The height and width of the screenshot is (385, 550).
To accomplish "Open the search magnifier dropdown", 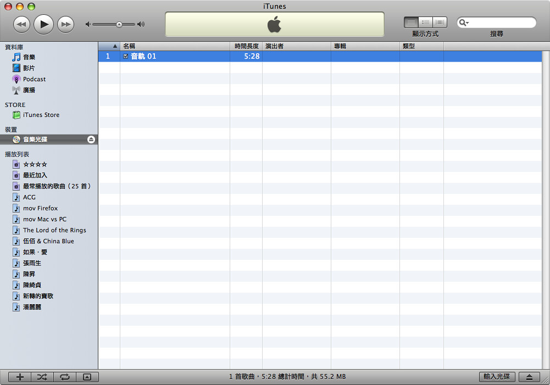I will coord(464,23).
